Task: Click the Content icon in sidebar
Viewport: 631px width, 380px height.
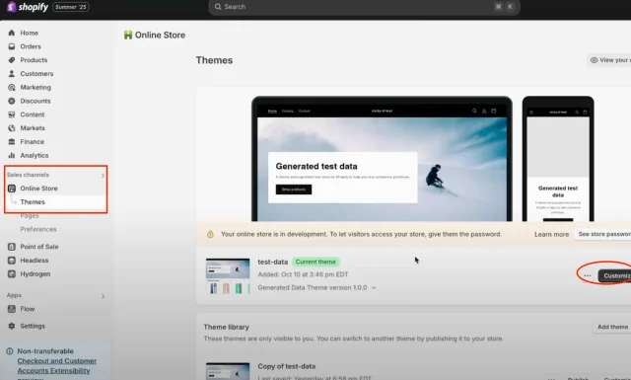Action: pyautogui.click(x=12, y=114)
